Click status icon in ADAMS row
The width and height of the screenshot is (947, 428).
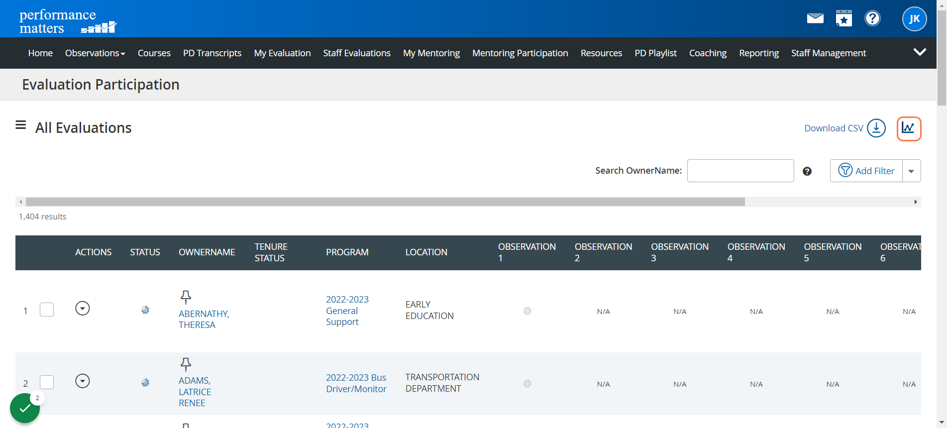[145, 383]
